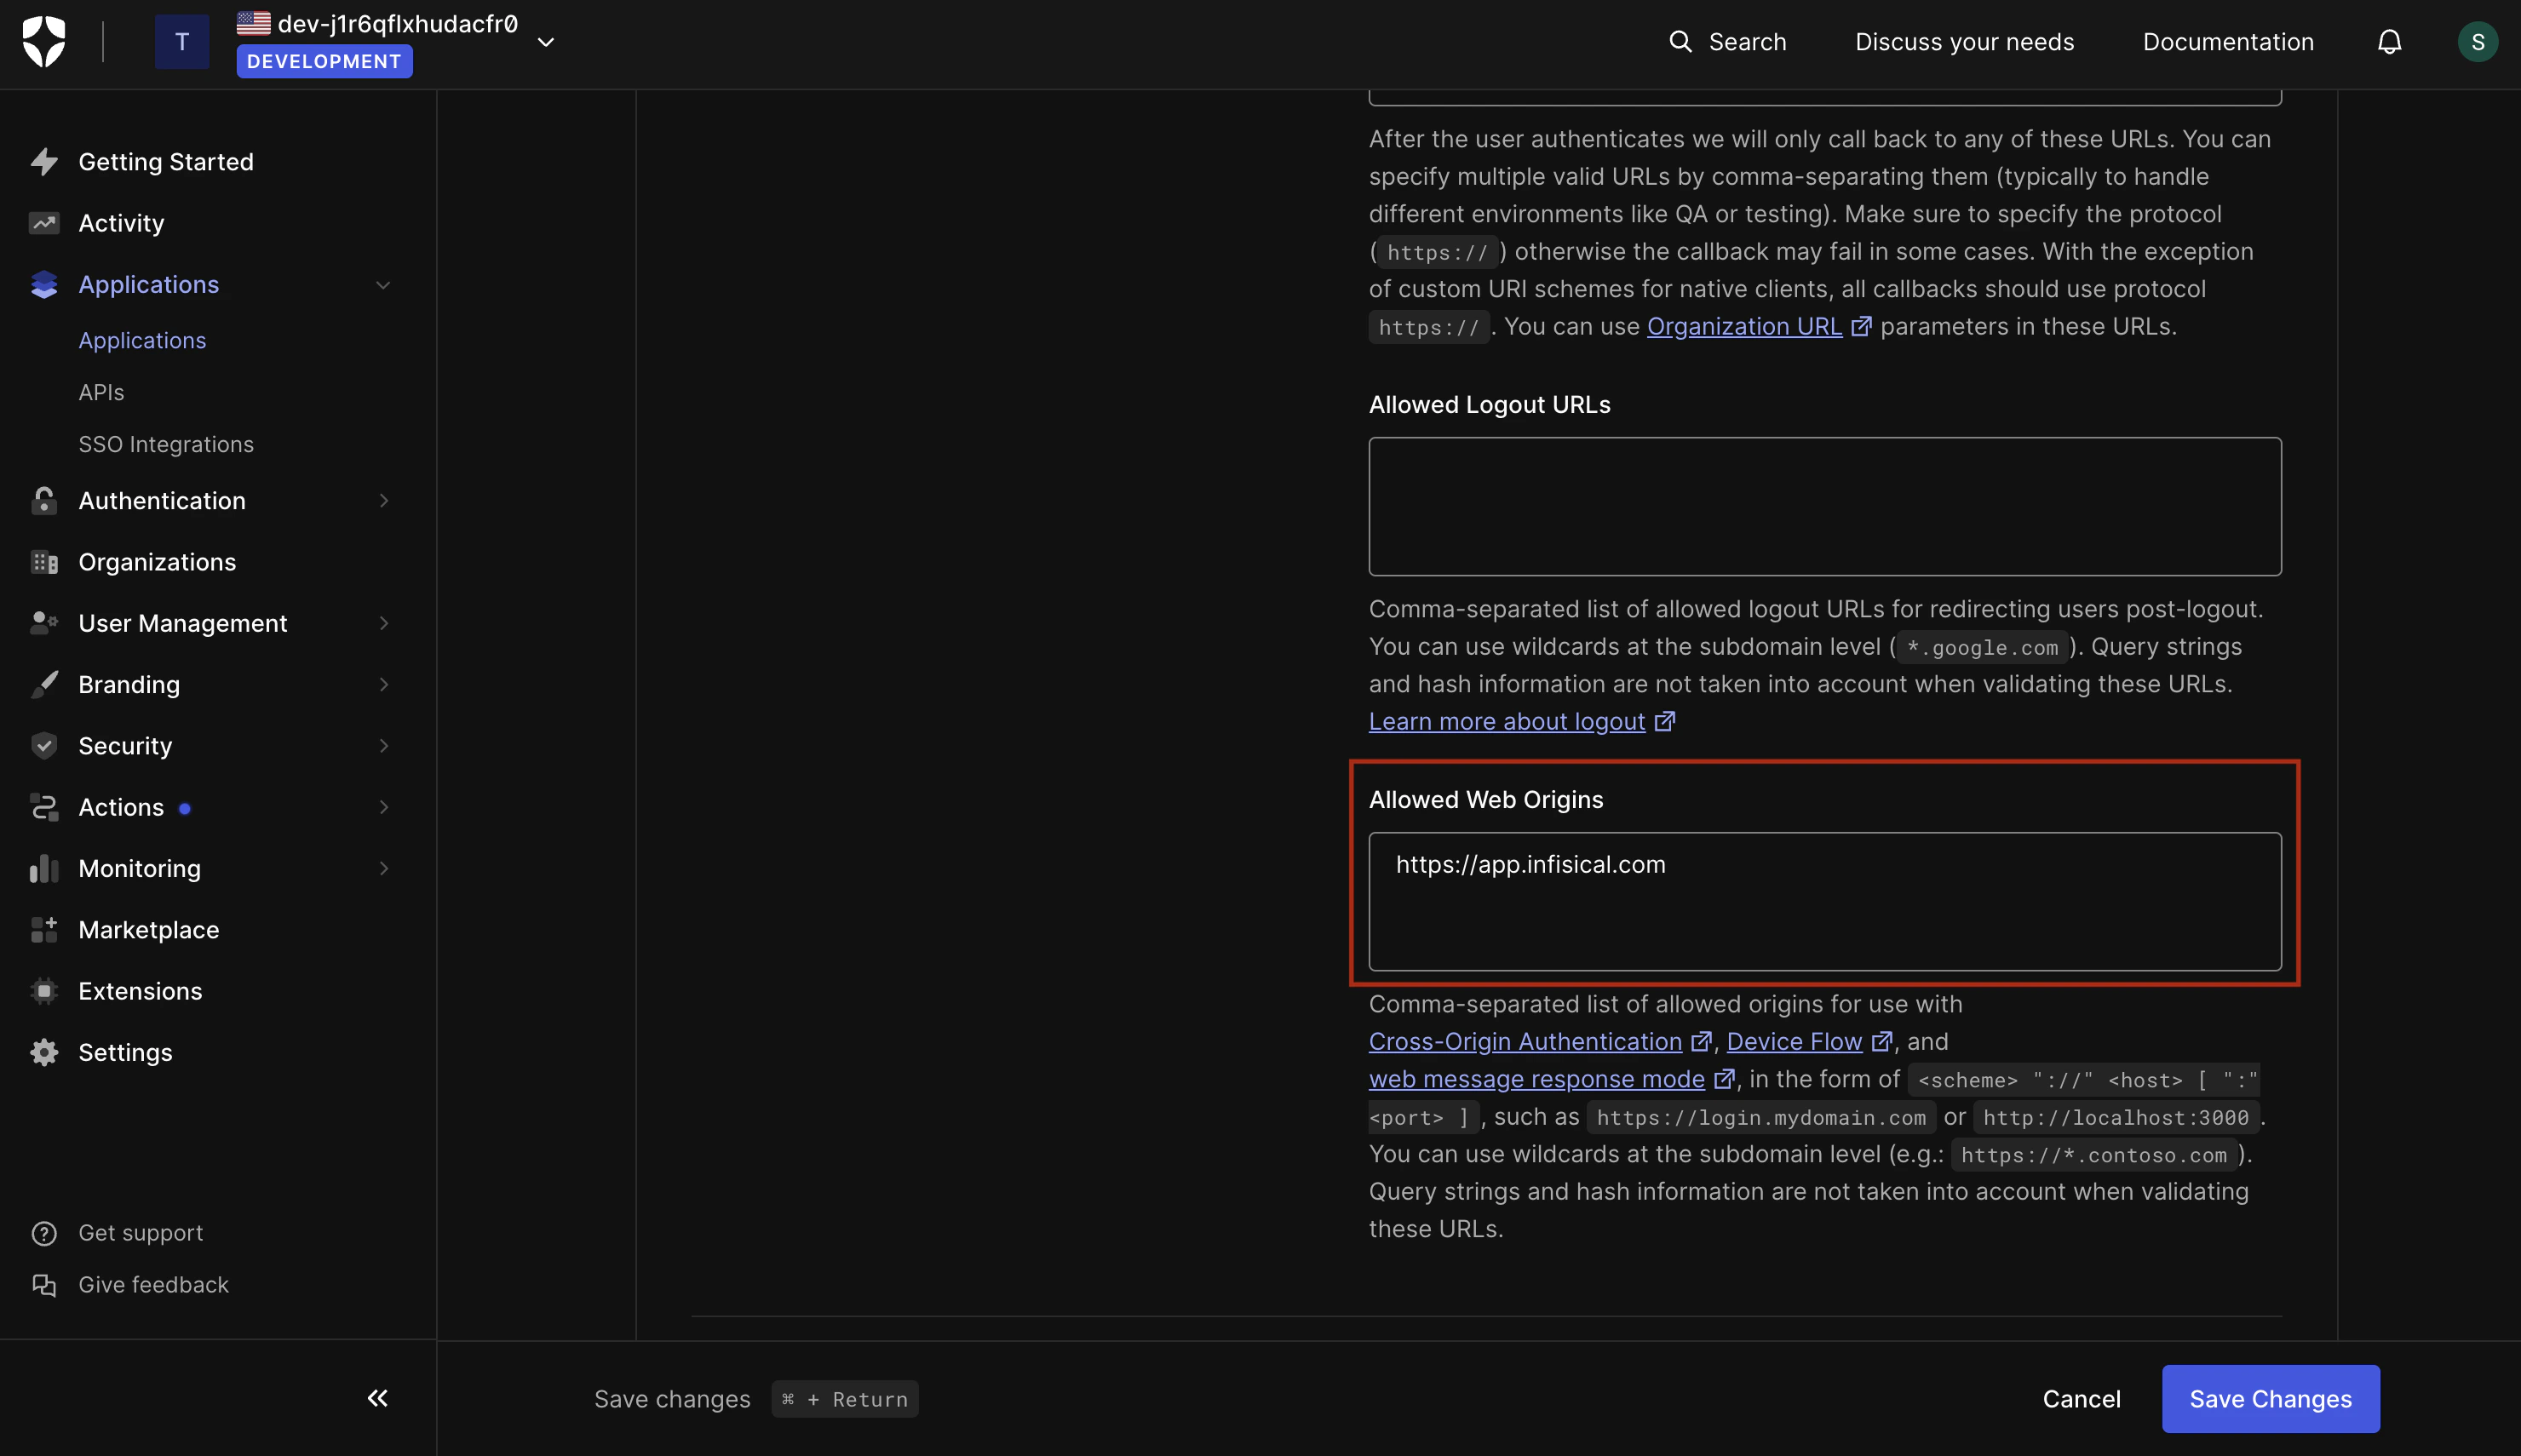Open Learn more about logout link
Screen dimensions: 2521x1456
click(1506, 721)
